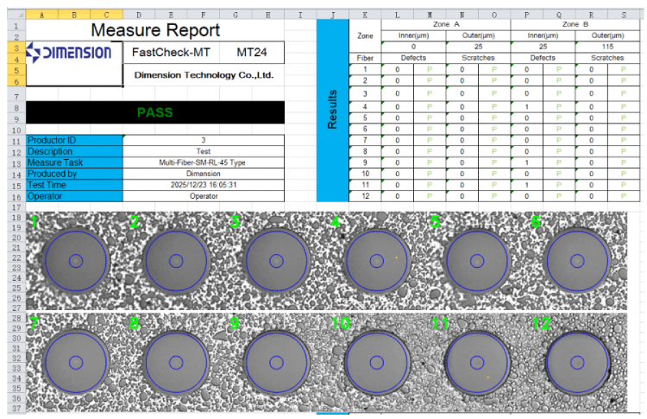Image resolution: width=647 pixels, height=419 pixels.
Task: Select the fiber 1 end-face image
Action: [x=76, y=260]
